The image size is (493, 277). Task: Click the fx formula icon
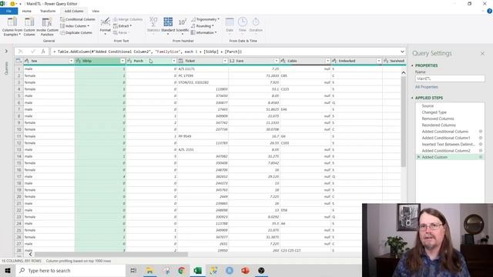tap(43, 52)
